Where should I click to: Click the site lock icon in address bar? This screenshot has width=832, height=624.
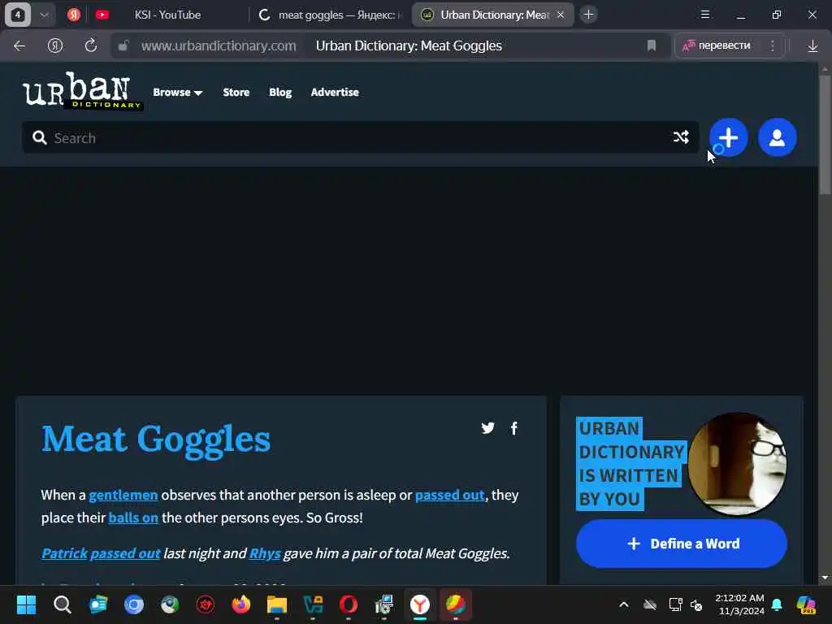coord(123,46)
